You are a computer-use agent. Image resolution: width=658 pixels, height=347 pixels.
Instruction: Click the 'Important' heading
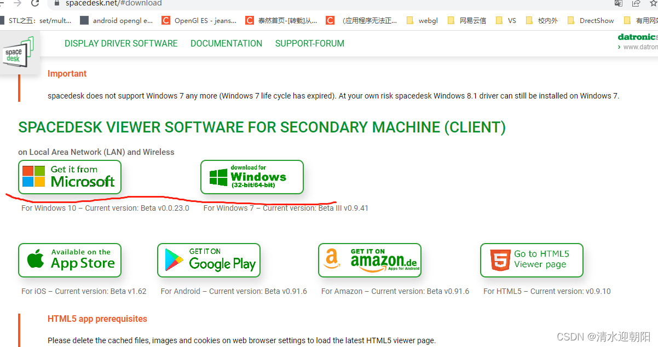67,73
